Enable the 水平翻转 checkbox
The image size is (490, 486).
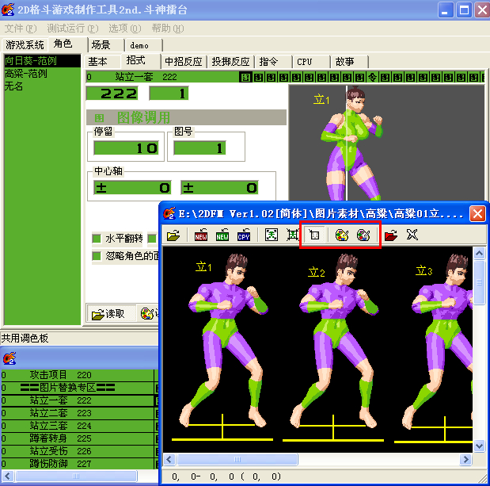pyautogui.click(x=97, y=239)
